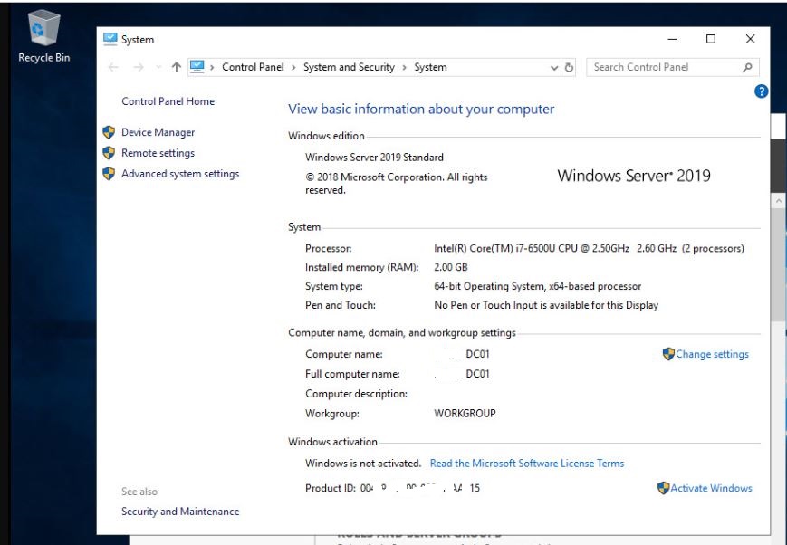Expand the chevron after Control Panel
The width and height of the screenshot is (787, 545).
[293, 67]
